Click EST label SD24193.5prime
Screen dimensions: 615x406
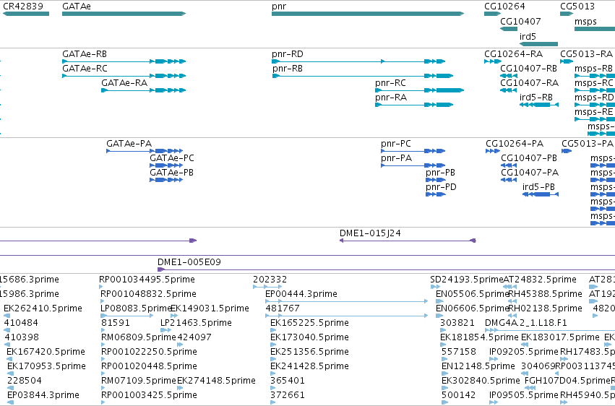(x=466, y=280)
